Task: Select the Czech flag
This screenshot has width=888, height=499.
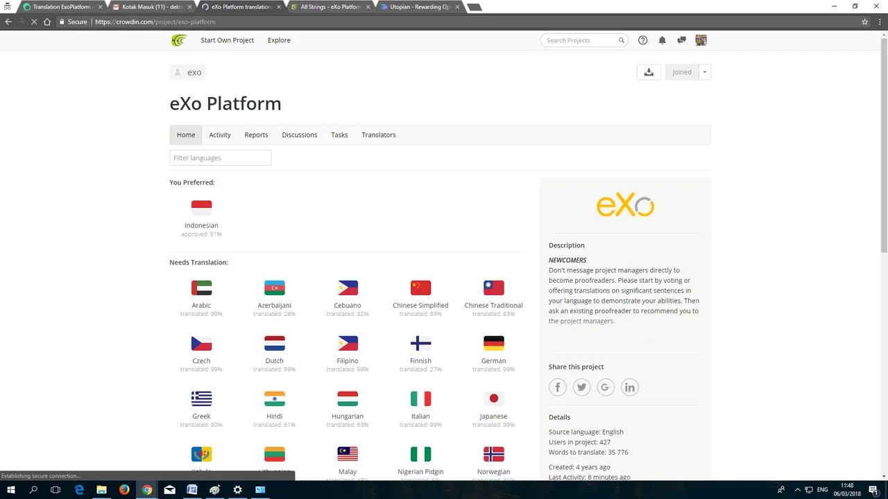Action: coord(201,343)
